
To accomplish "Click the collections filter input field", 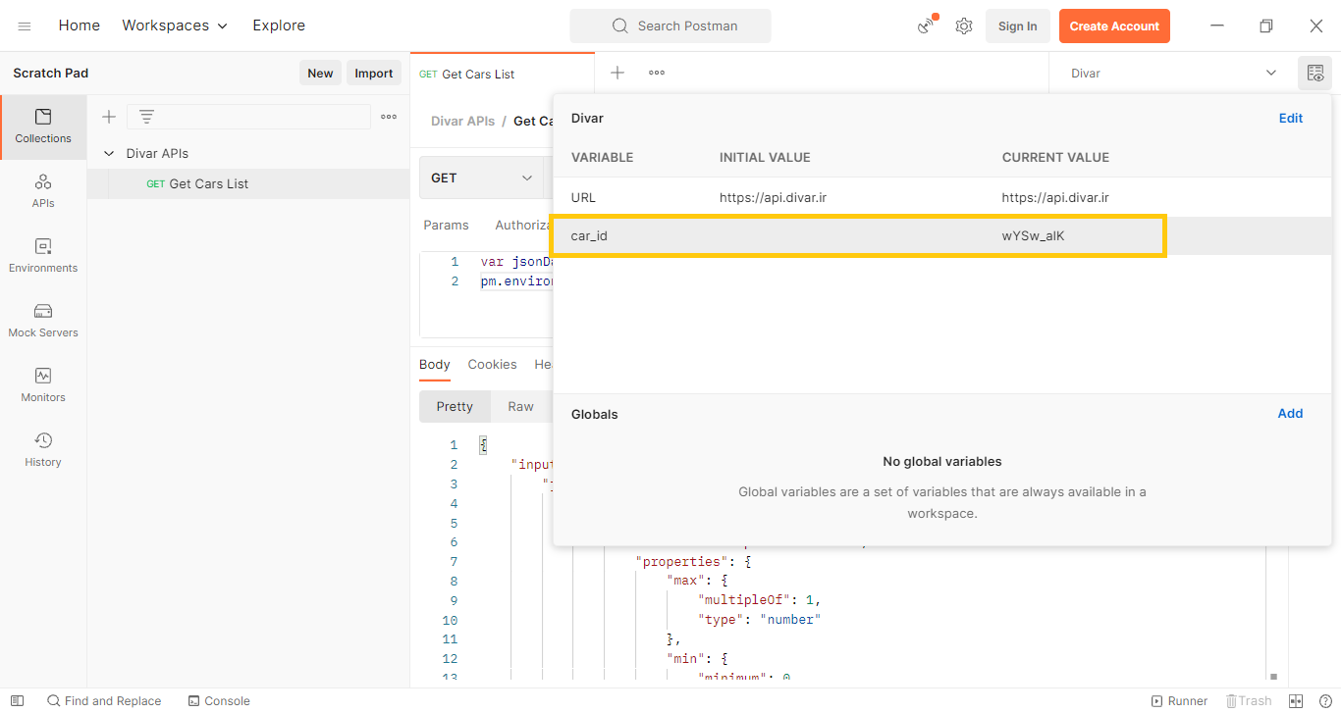I will [248, 117].
